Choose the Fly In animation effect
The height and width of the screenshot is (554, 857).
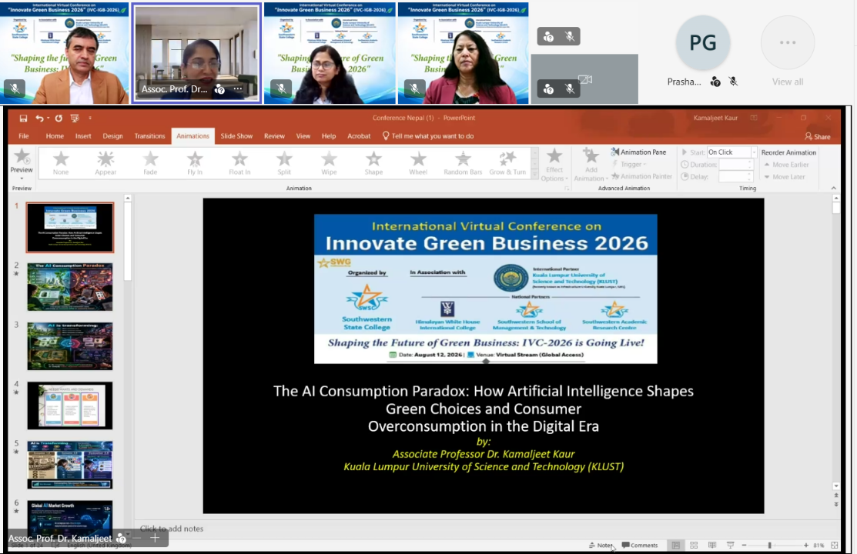tap(195, 162)
